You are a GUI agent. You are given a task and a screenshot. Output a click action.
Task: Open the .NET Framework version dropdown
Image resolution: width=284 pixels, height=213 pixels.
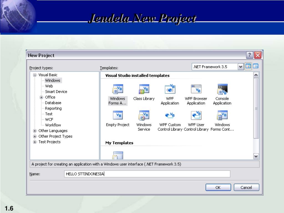click(240, 67)
